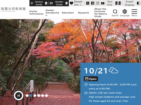
Task: Go to the first slideshow dot
Action: (x=27, y=95)
